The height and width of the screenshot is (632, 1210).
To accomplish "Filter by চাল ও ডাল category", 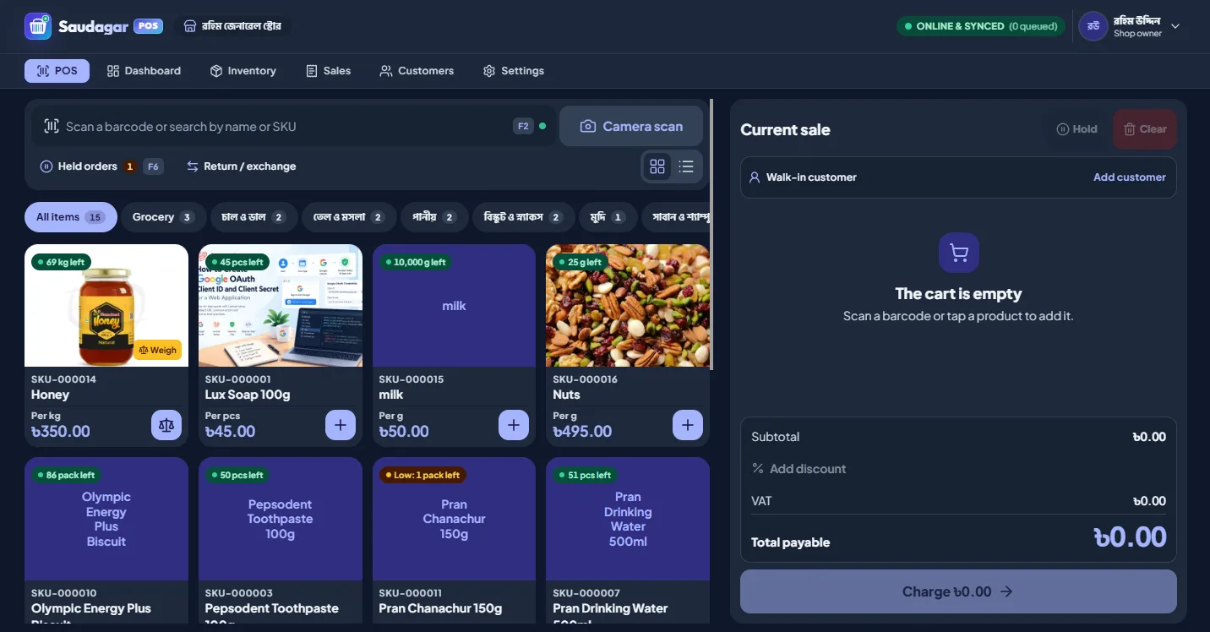I will (254, 217).
